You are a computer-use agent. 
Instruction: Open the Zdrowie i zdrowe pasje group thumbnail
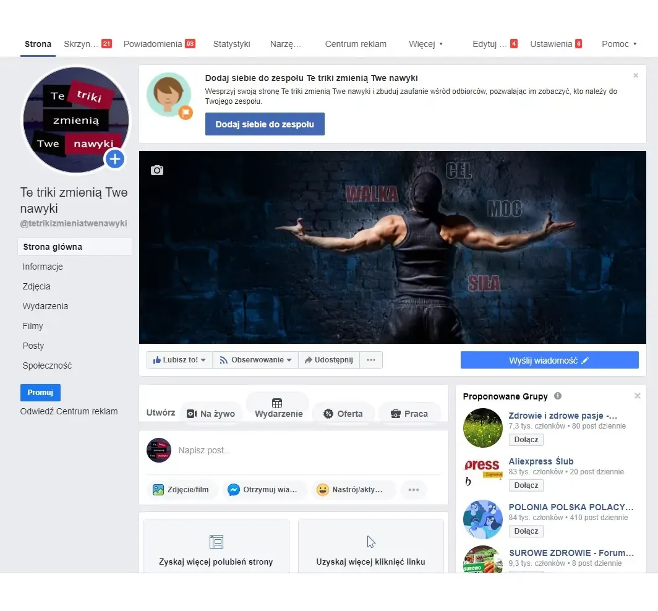point(482,428)
